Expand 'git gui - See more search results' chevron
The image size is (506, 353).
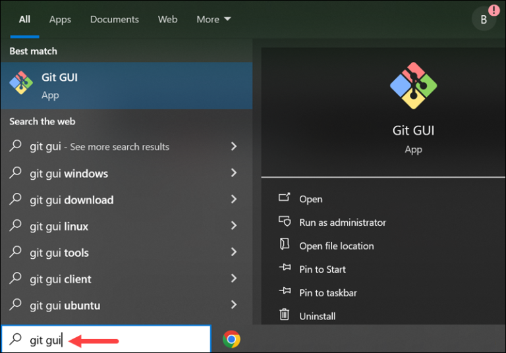[234, 146]
